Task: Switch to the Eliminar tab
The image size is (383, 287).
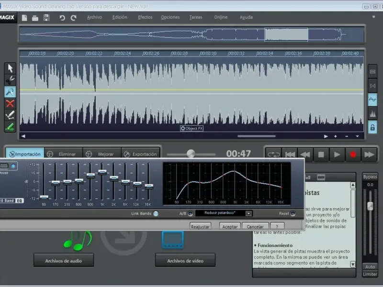Action: click(x=64, y=154)
